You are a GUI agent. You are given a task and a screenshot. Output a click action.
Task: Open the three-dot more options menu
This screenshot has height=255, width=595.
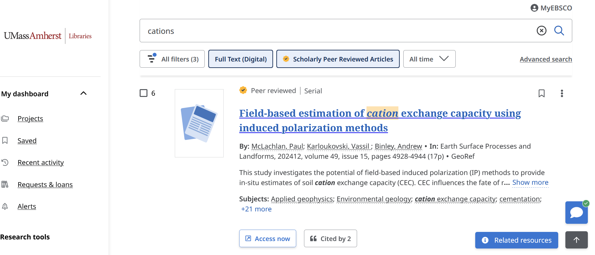[561, 93]
